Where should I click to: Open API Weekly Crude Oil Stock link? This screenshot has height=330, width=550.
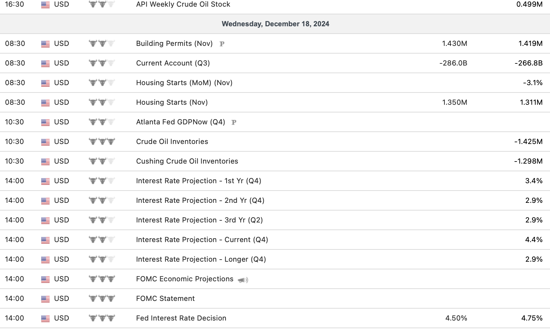point(183,5)
